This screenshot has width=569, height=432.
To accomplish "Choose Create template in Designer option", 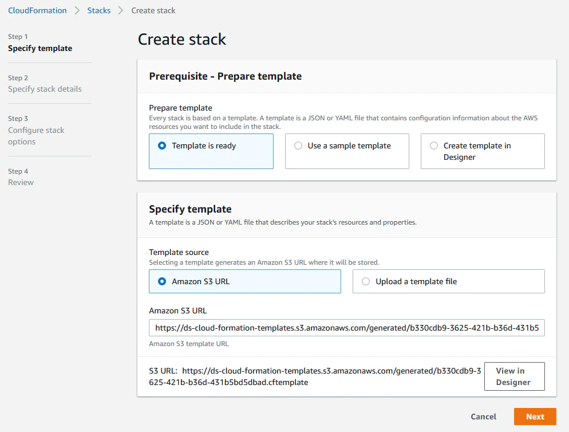I will (x=483, y=151).
